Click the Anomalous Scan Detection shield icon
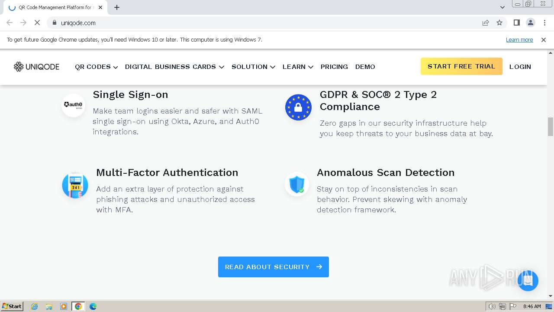The image size is (554, 312). pos(297,184)
